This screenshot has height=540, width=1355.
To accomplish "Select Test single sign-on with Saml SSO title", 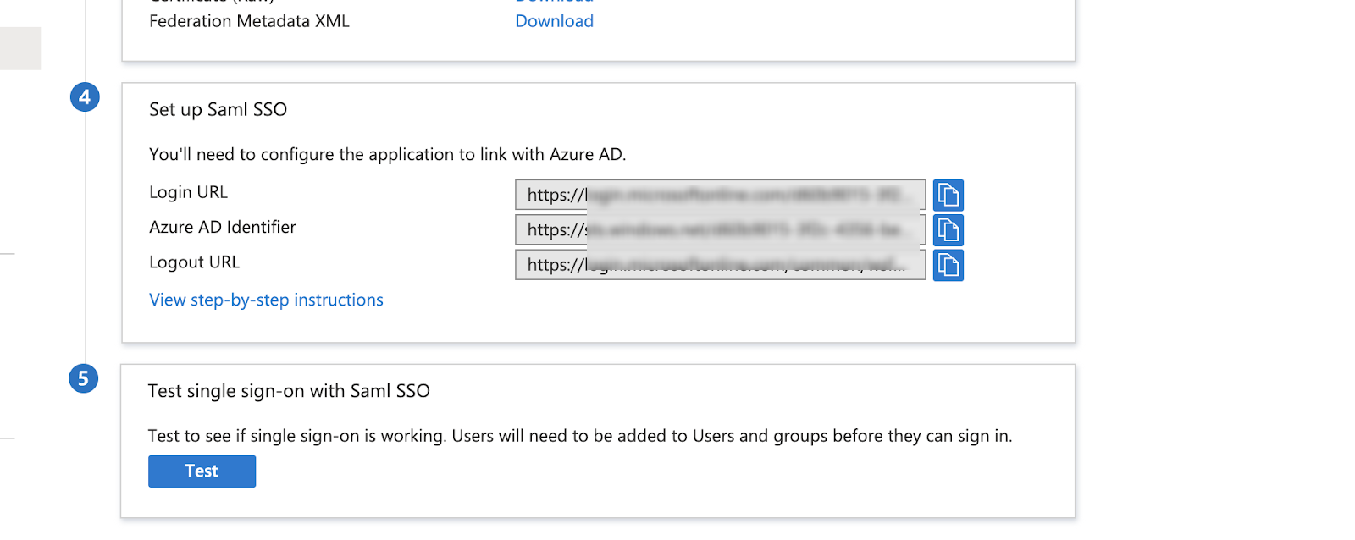I will [289, 391].
